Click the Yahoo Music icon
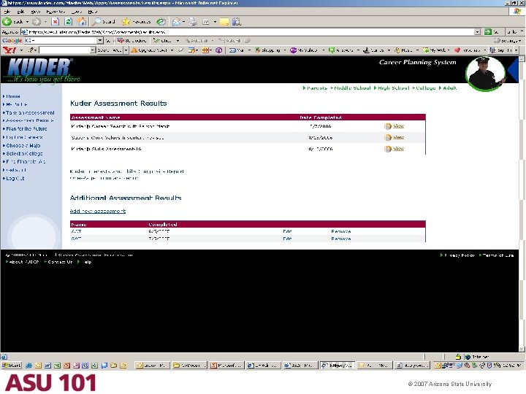The height and width of the screenshot is (394, 526). pos(397,50)
